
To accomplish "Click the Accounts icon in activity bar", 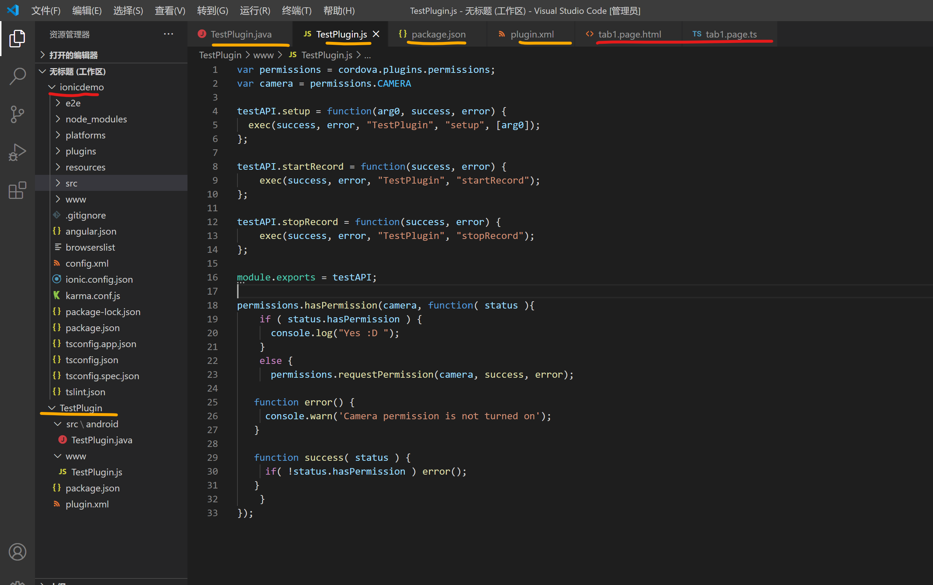I will click(17, 552).
